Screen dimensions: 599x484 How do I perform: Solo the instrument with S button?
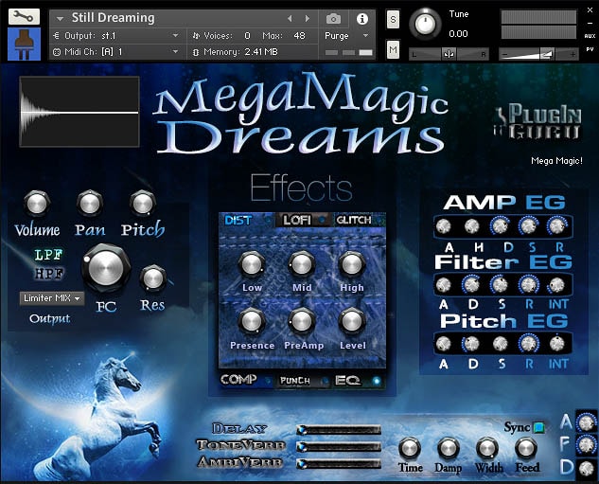point(393,21)
